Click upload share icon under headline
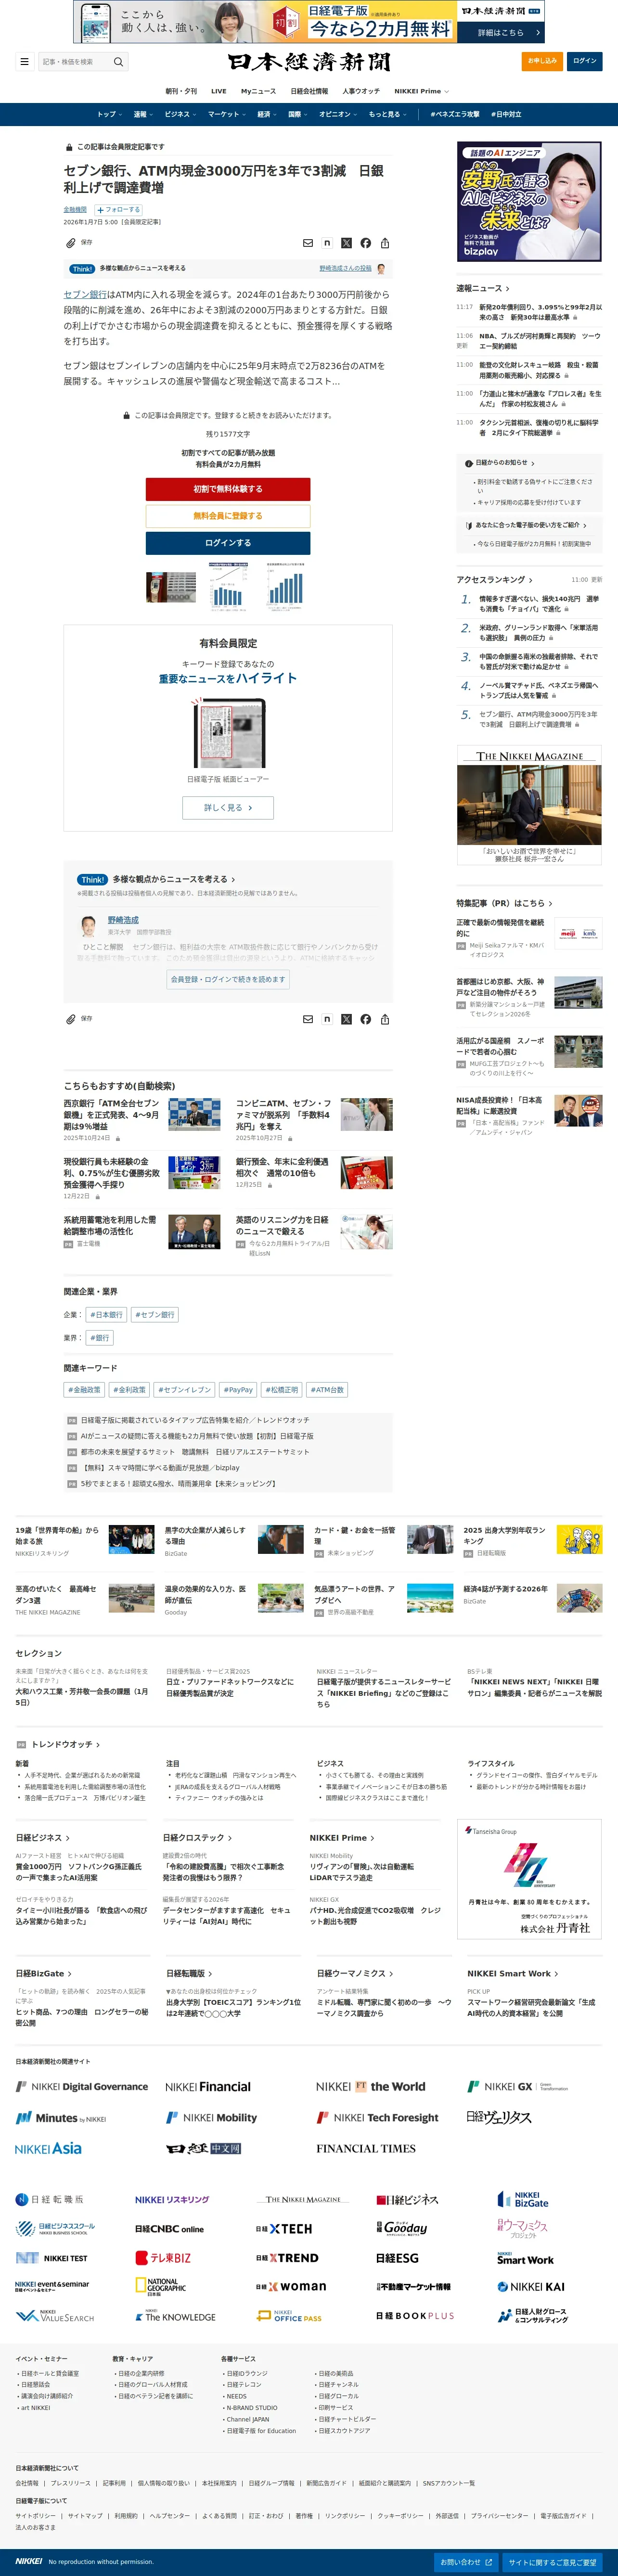 coord(385,242)
